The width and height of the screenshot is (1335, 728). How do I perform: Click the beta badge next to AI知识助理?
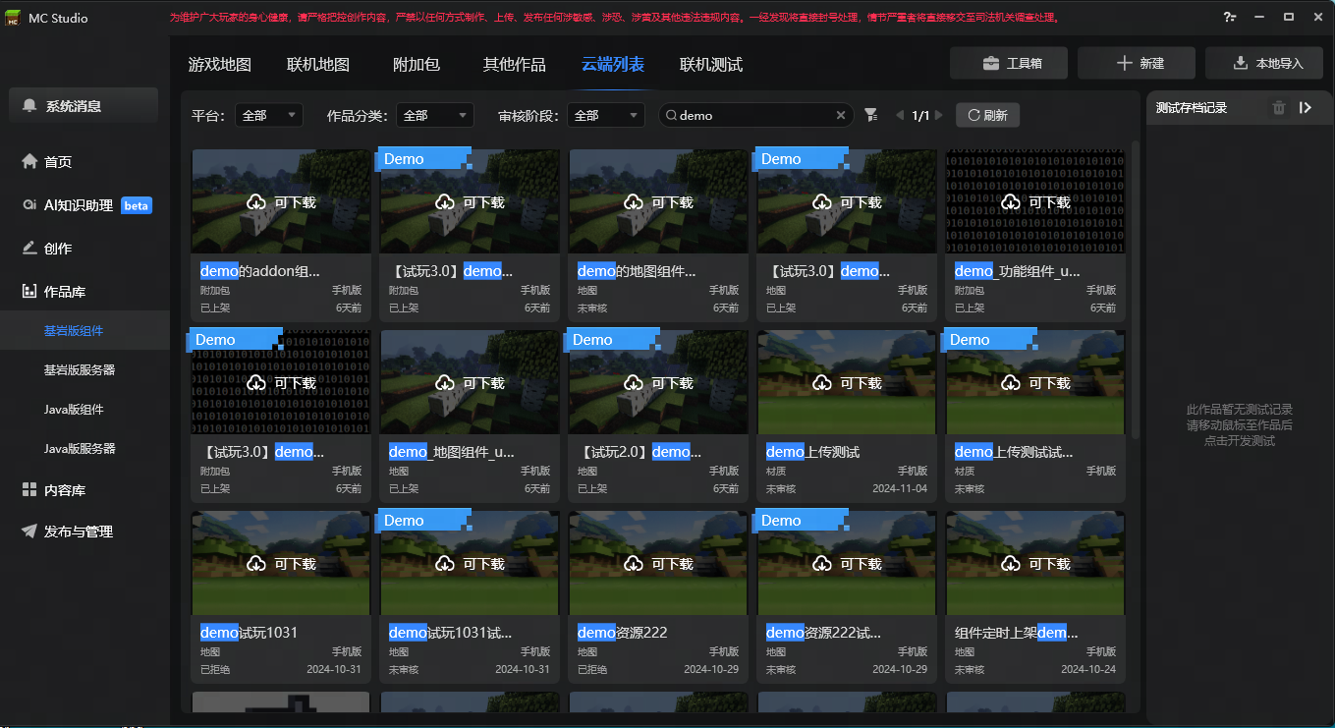click(x=137, y=206)
